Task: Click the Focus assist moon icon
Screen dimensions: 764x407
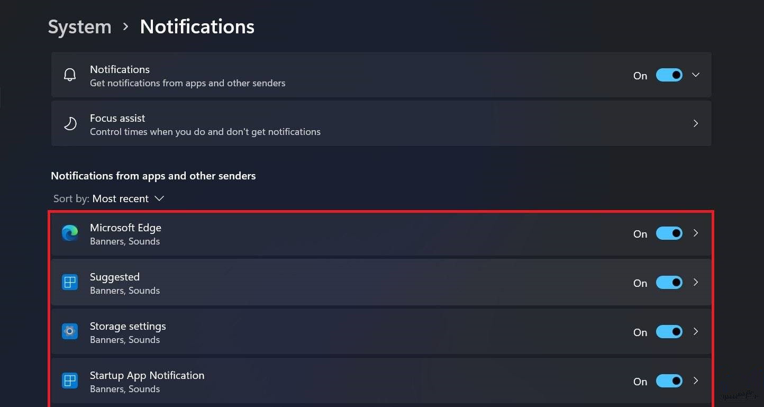Action: point(69,123)
